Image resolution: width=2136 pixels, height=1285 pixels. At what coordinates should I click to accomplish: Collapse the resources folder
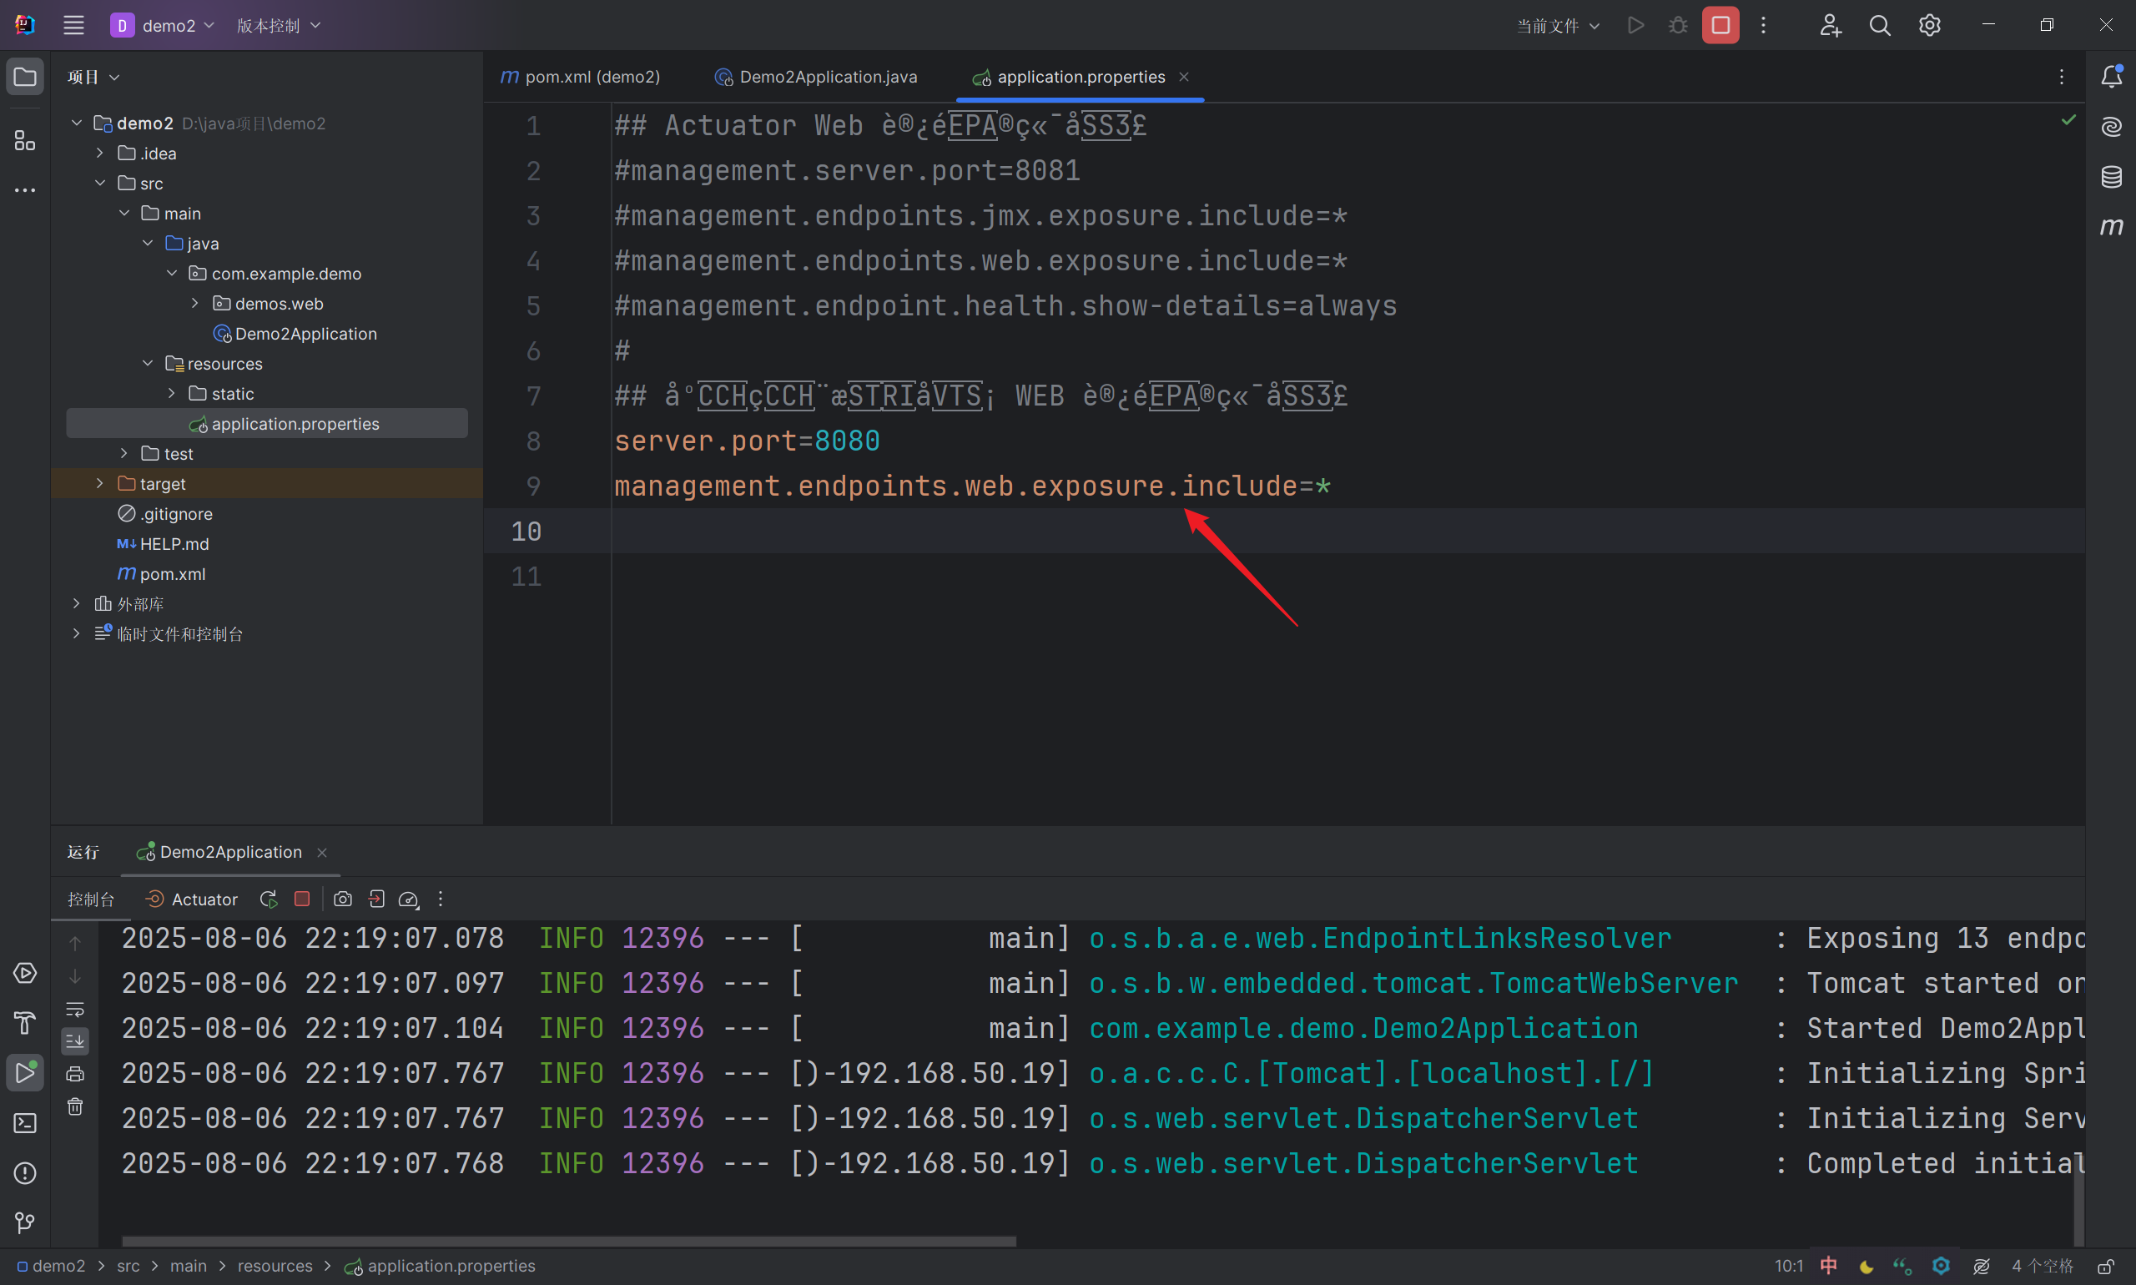pyautogui.click(x=147, y=364)
